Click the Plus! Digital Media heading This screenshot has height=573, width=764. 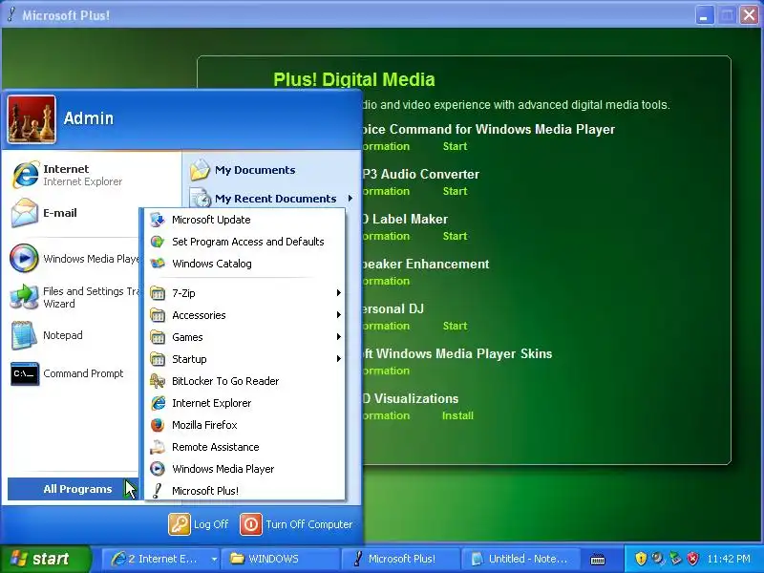click(x=354, y=79)
